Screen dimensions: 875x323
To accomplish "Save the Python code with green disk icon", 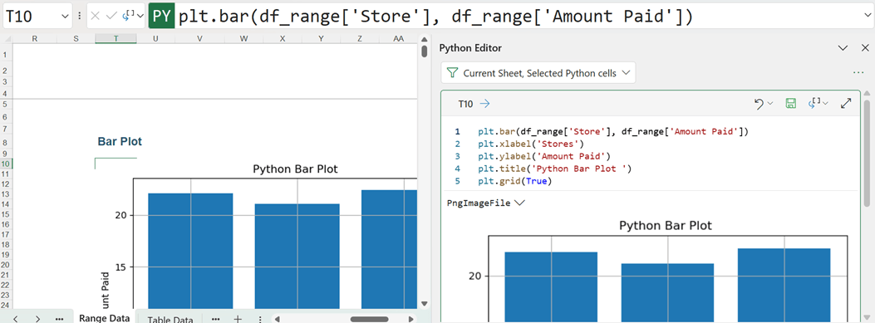I will click(x=790, y=103).
